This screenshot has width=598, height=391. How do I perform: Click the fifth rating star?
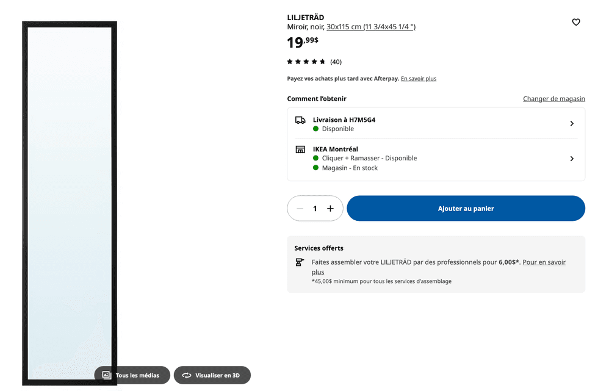coord(323,62)
